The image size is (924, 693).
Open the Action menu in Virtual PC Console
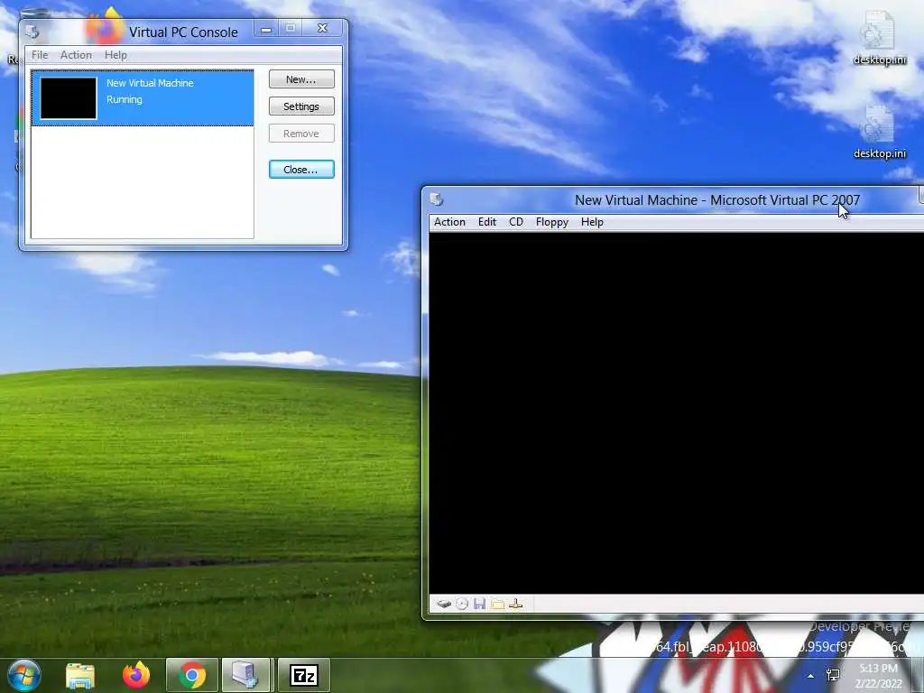76,55
